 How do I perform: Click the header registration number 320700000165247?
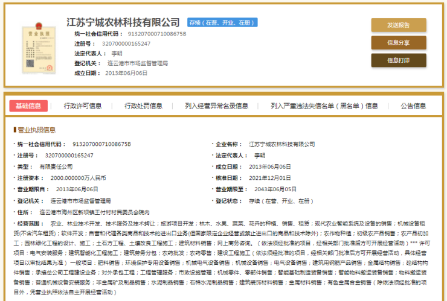tap(126, 43)
